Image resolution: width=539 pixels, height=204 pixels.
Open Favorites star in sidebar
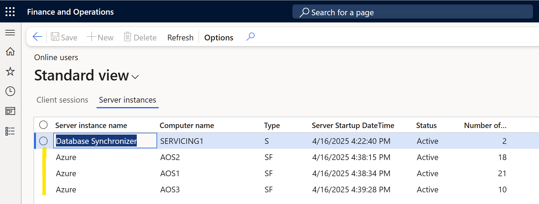point(10,71)
